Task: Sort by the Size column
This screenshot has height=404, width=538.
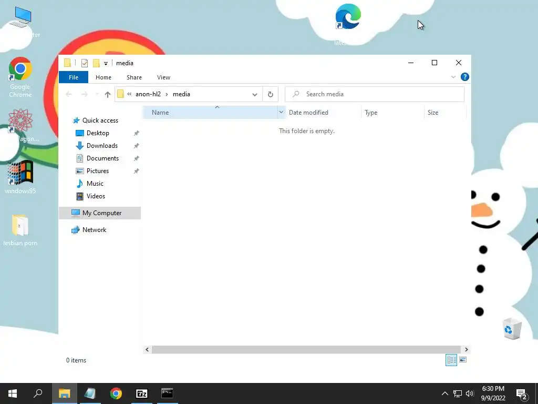Action: click(446, 113)
